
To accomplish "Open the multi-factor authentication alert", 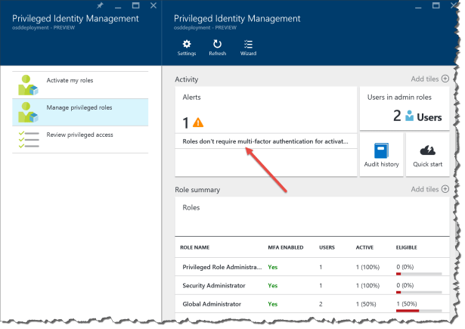I will point(265,141).
